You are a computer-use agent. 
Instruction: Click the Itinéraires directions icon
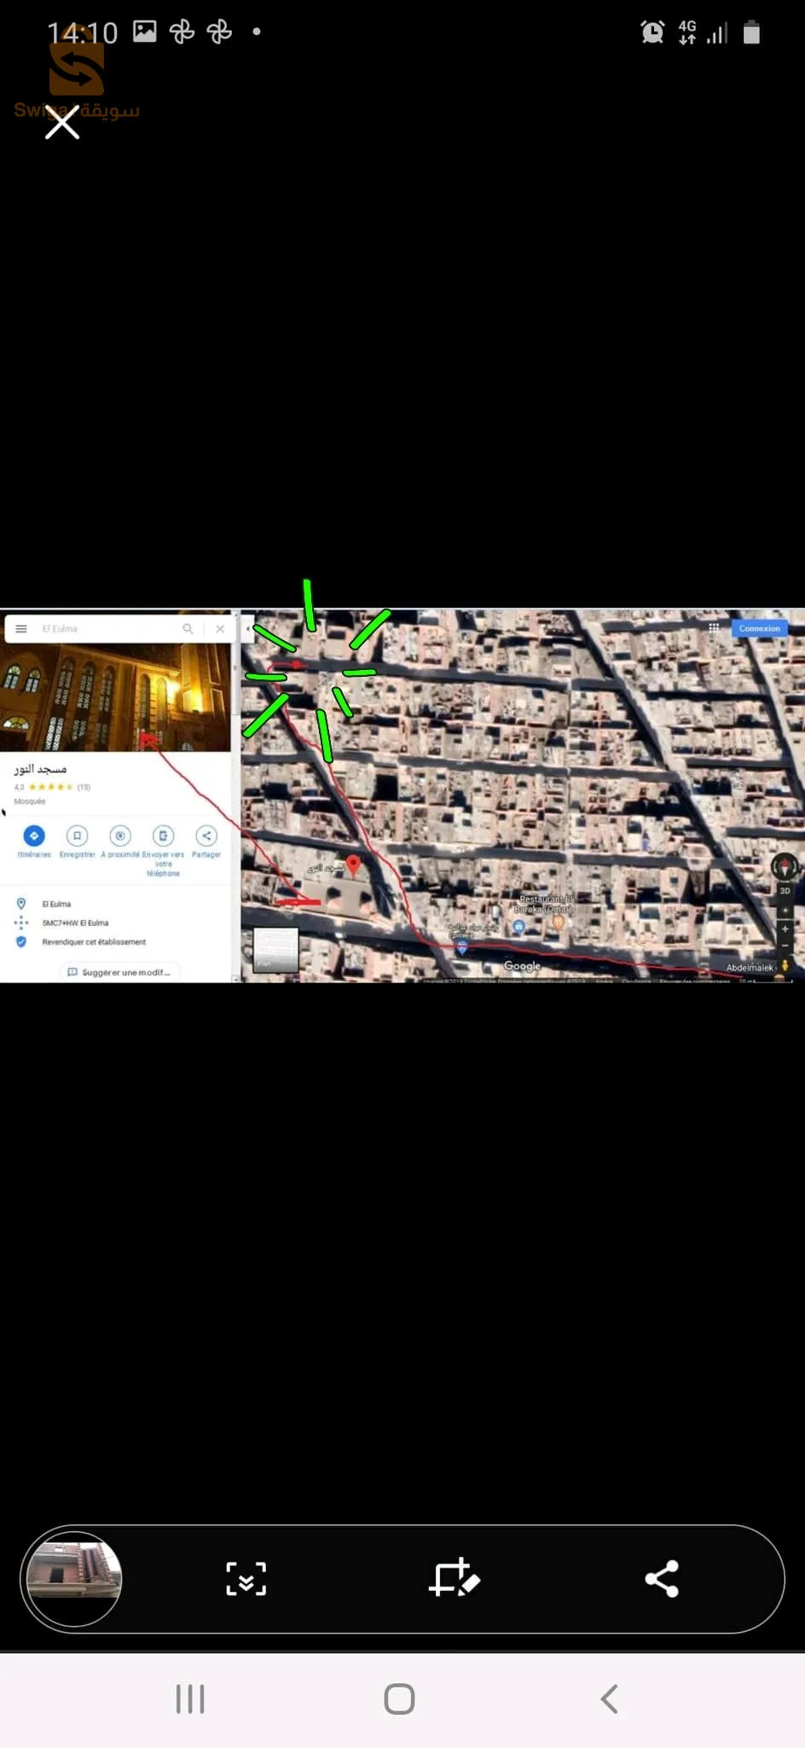tap(34, 836)
